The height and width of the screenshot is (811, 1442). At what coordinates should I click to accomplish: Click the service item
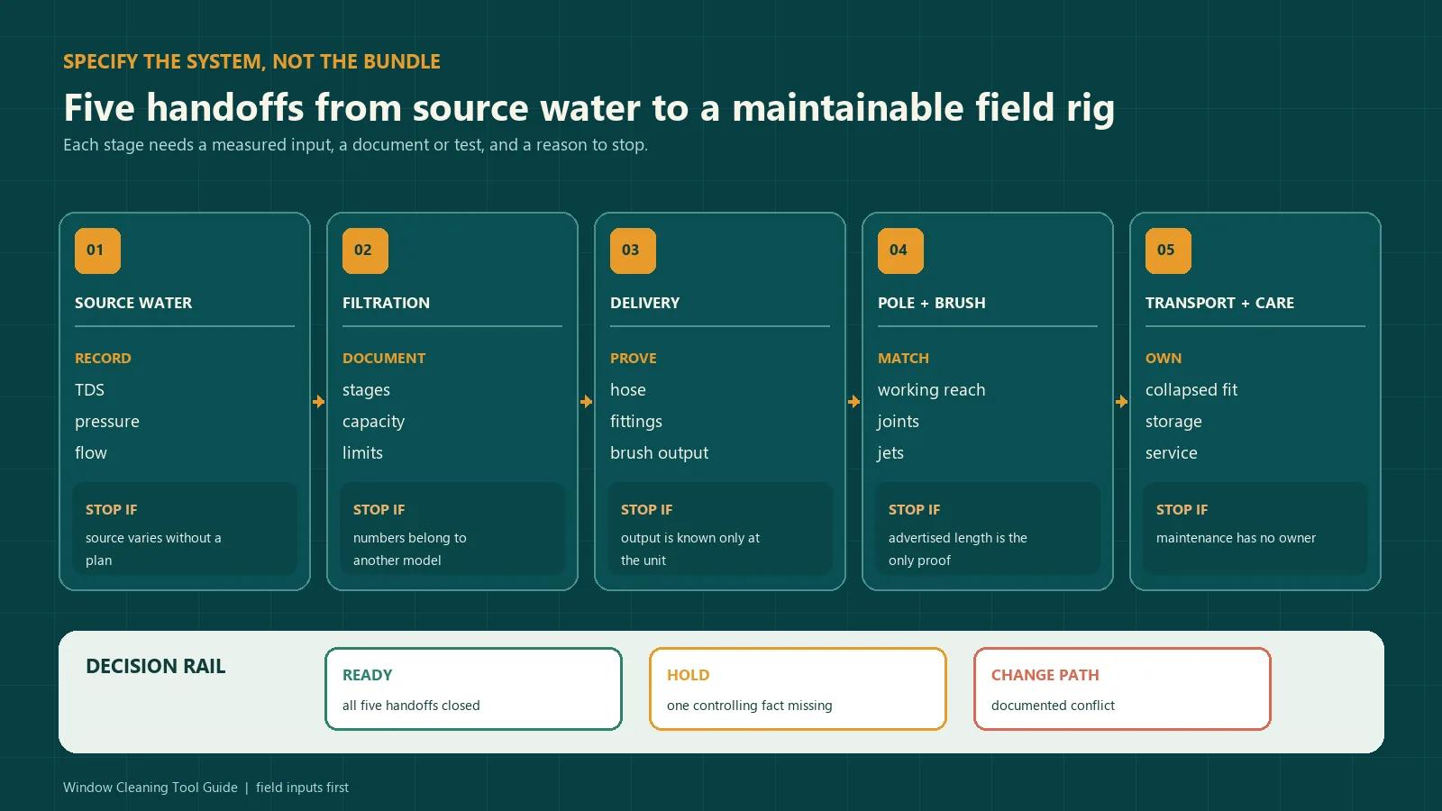click(x=1172, y=452)
